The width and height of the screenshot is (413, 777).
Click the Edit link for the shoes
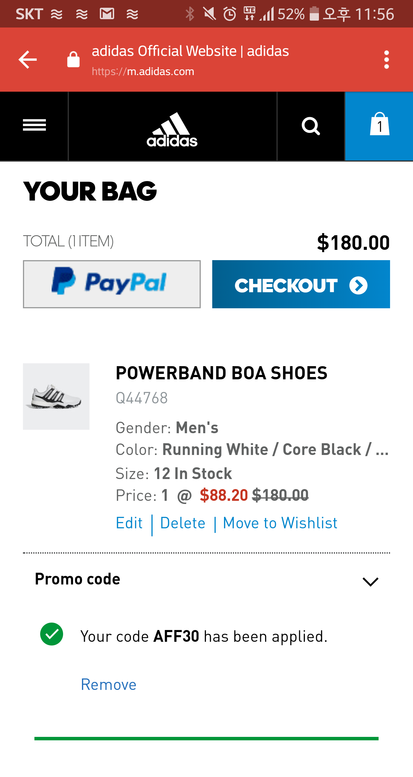(x=129, y=523)
